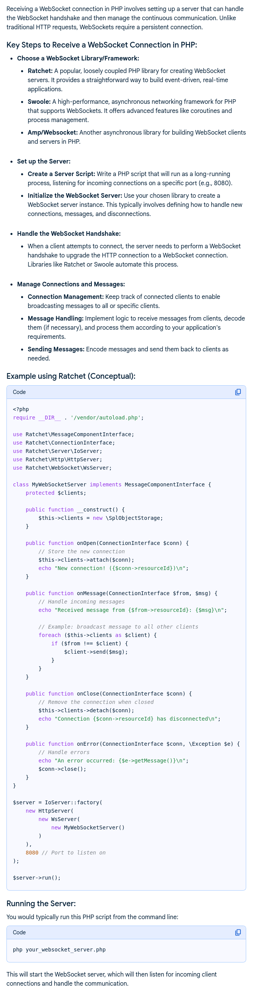This screenshot has height=991, width=253.
Task: Click the '$server->run();' code line
Action: tap(36, 878)
